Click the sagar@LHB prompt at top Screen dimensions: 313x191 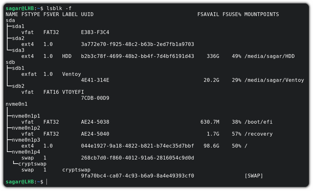coord(20,8)
